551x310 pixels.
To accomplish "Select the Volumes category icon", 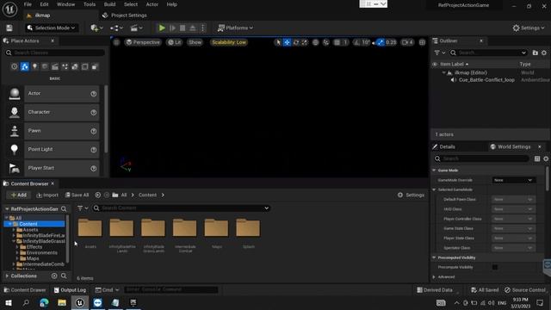I will tap(84, 66).
